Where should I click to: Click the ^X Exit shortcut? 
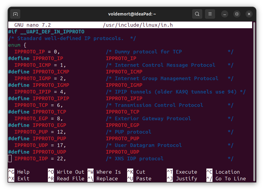point(19,179)
